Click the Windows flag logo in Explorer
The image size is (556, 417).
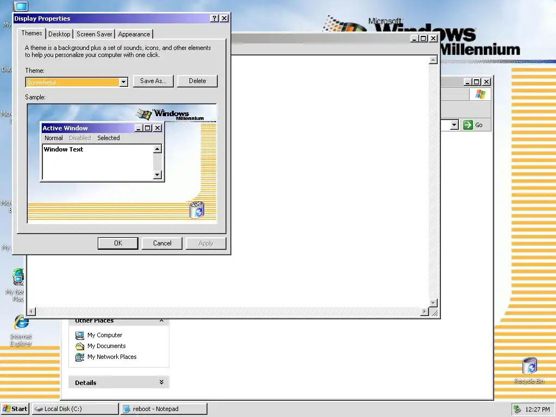(x=481, y=94)
